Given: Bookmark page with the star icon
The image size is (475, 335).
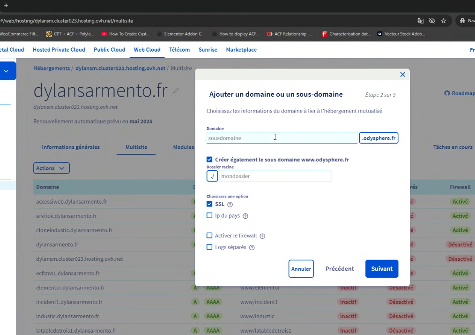Looking at the screenshot, I should 444,21.
